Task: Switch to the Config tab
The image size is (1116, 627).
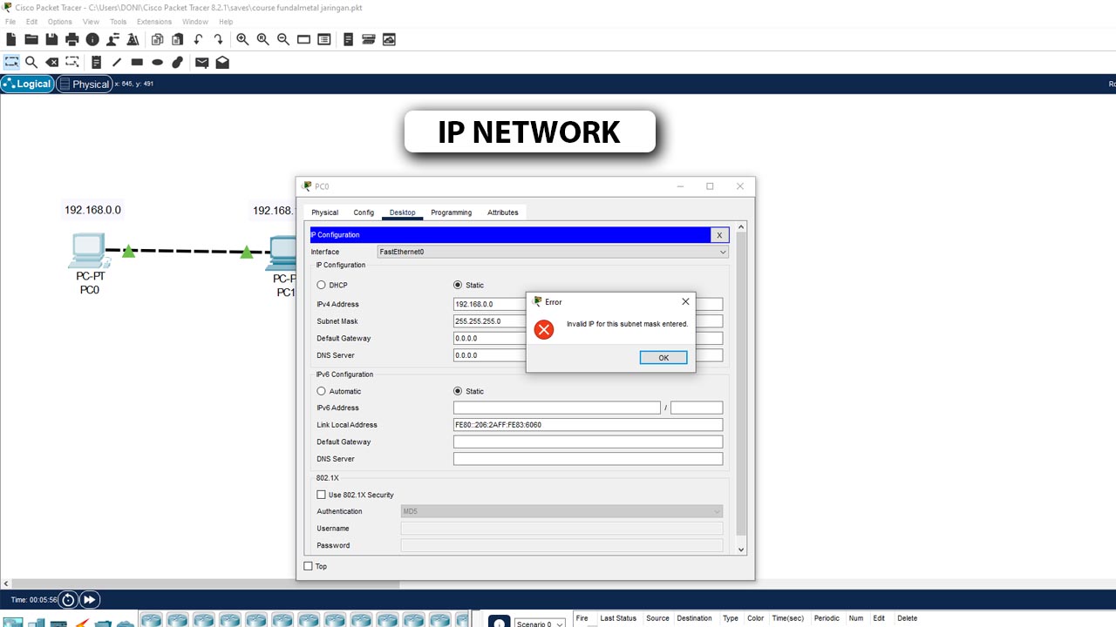Action: (x=364, y=212)
